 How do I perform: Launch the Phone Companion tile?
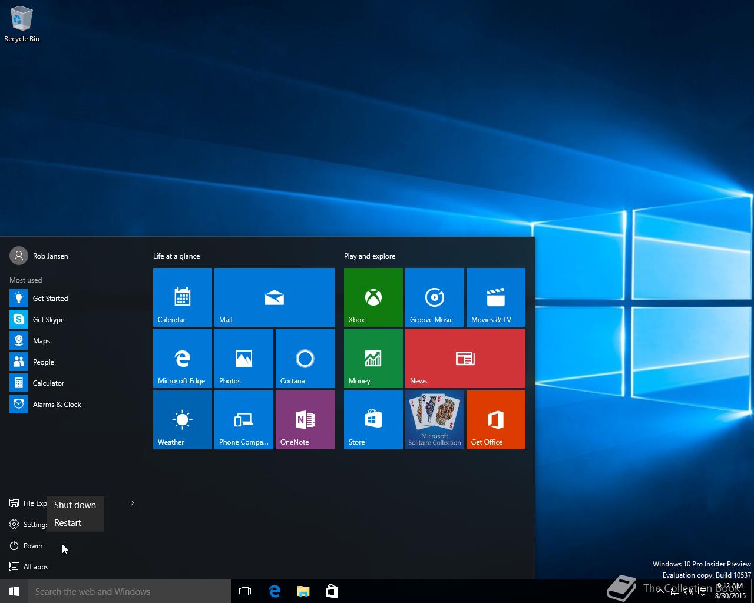coord(244,420)
